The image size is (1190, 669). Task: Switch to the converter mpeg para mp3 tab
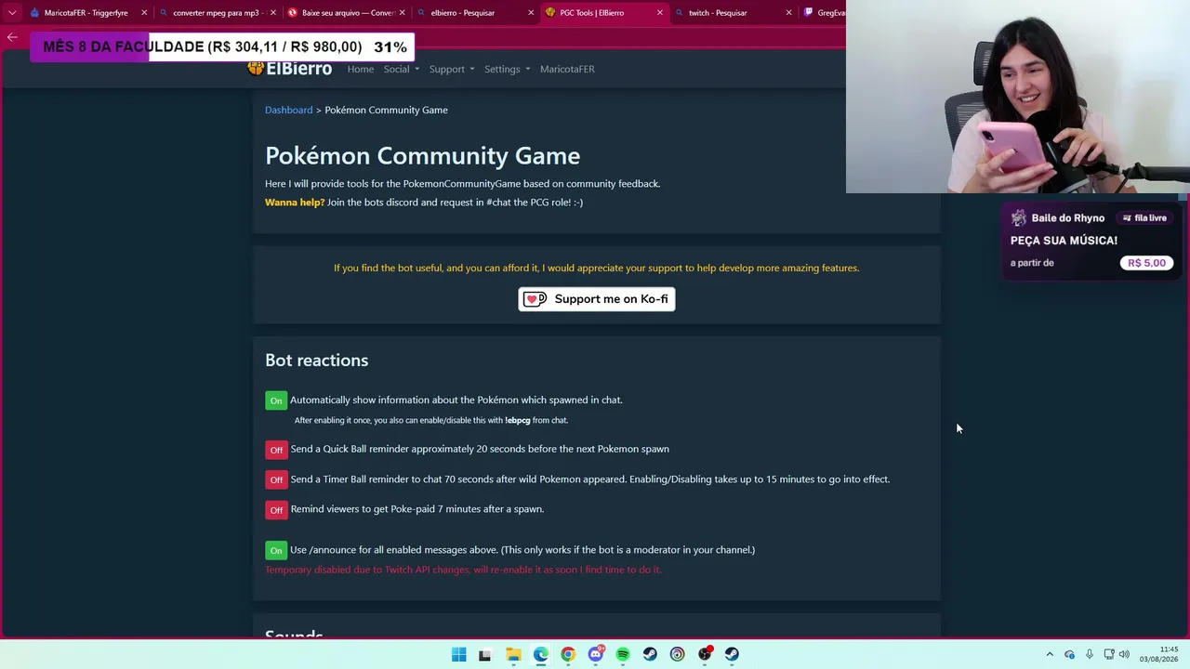pos(218,13)
